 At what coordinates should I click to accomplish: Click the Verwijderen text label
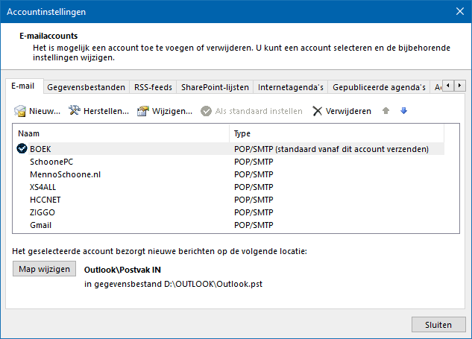tap(348, 111)
